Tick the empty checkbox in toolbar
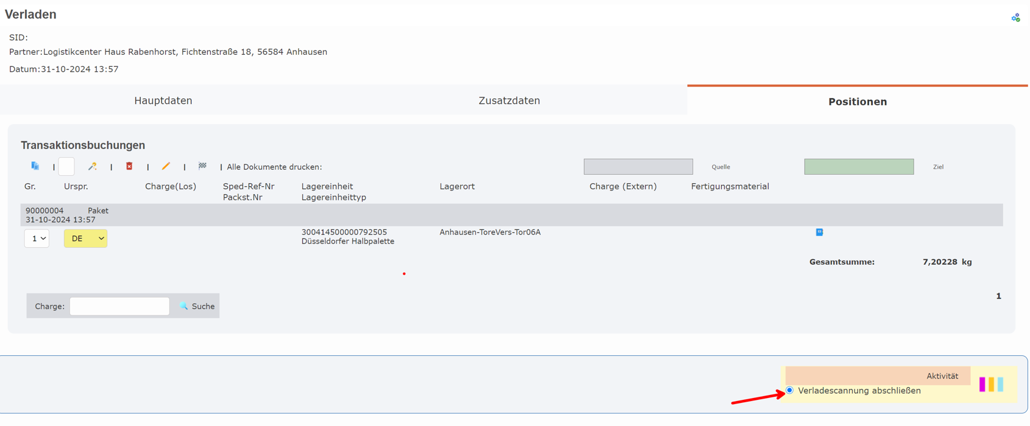The height and width of the screenshot is (426, 1030). (x=66, y=166)
